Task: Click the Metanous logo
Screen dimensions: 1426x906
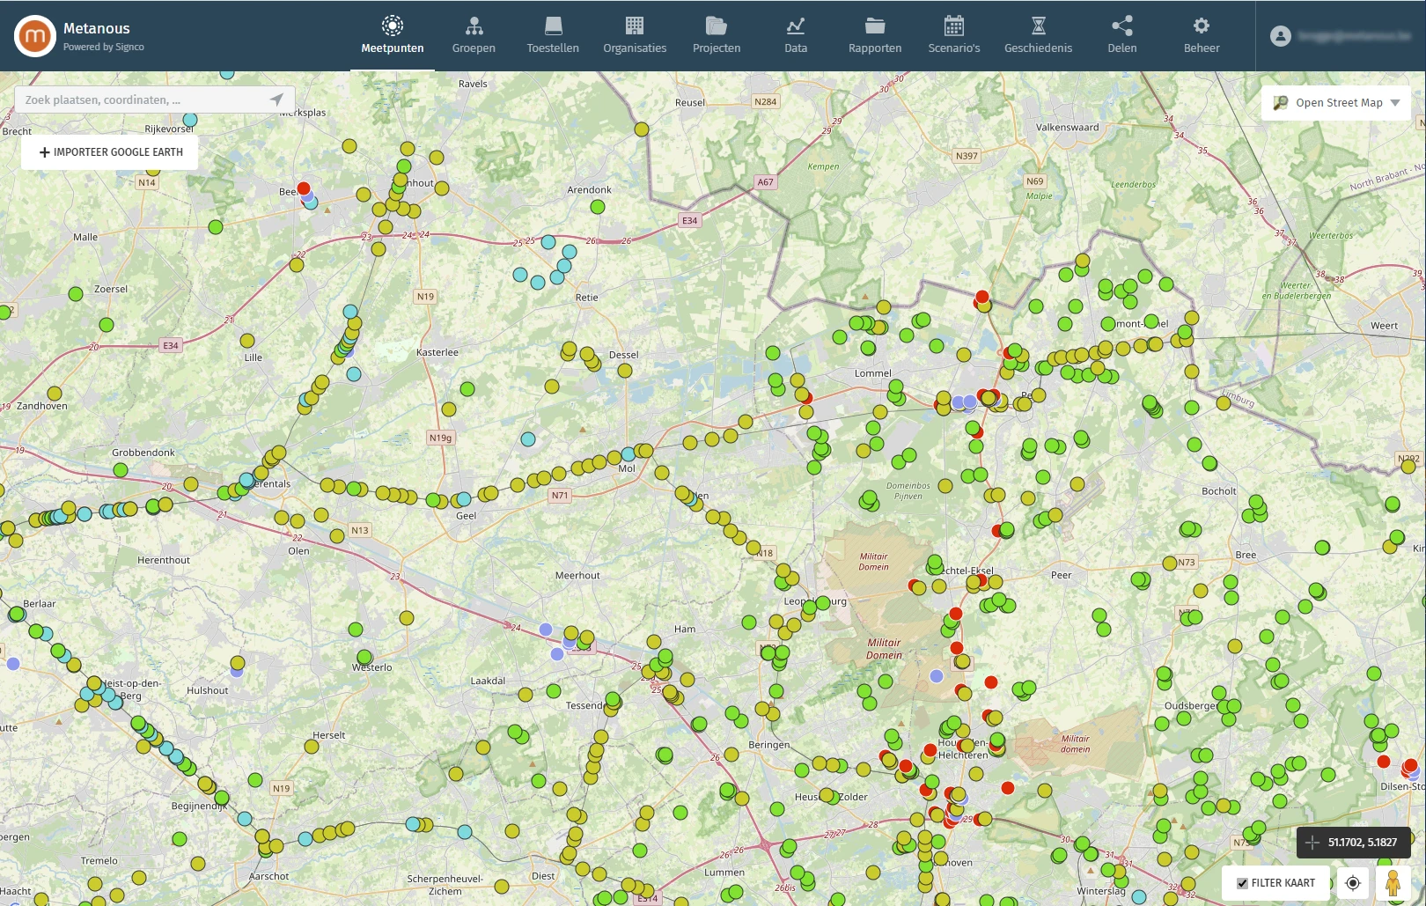Action: [35, 36]
